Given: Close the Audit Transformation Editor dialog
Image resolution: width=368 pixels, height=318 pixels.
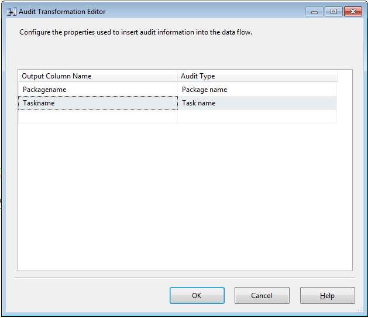Looking at the screenshot, I should tap(352, 11).
